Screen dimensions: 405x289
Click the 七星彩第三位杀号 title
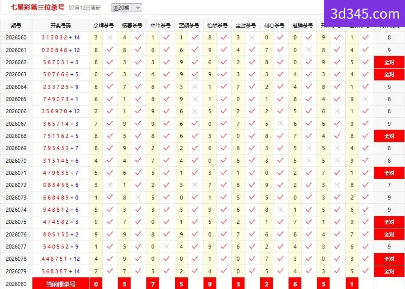pos(37,7)
